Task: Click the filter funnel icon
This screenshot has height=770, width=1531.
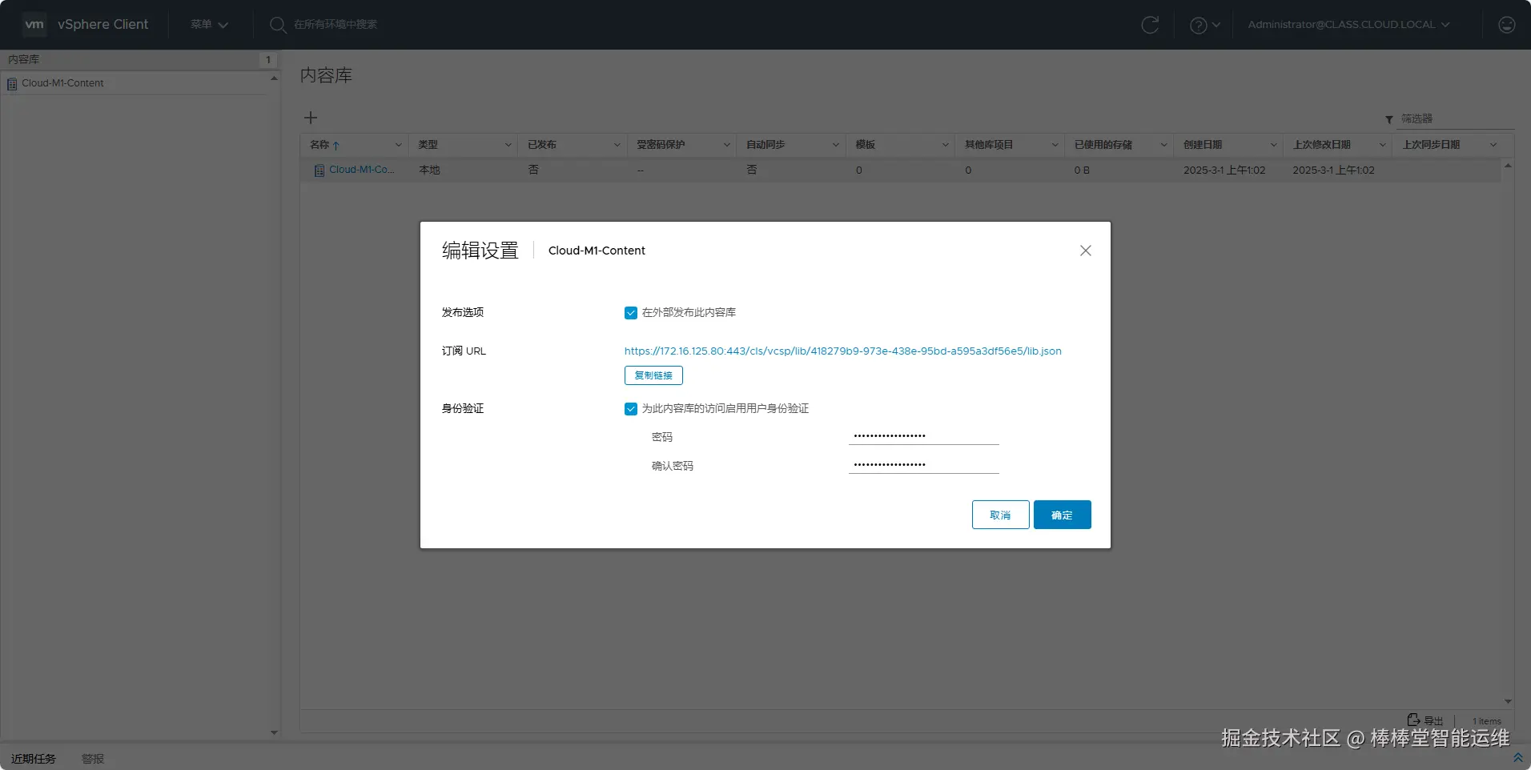Action: click(x=1389, y=119)
